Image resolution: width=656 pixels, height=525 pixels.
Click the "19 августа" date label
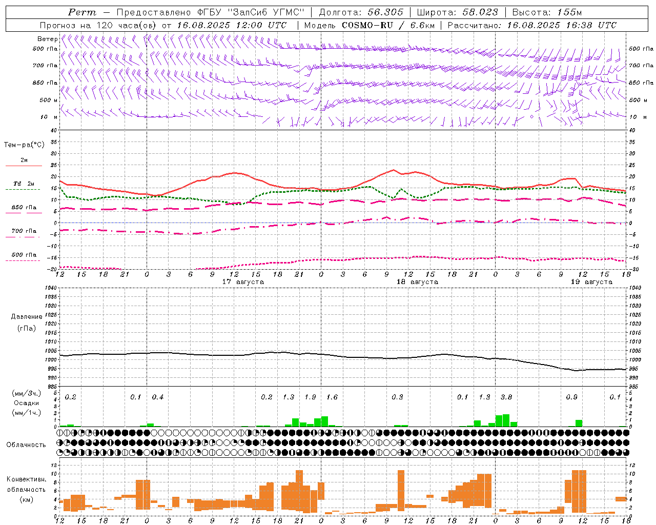click(x=591, y=282)
